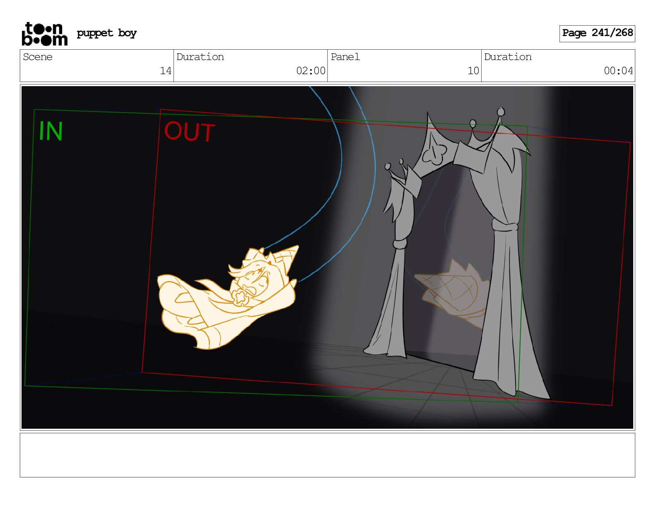Screen dimensions: 656x507
Task: Click the green 'IN' camera frame label
Action: pos(51,131)
